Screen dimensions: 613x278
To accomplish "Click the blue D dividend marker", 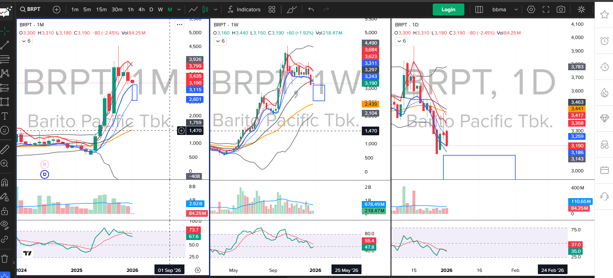I will [x=44, y=174].
